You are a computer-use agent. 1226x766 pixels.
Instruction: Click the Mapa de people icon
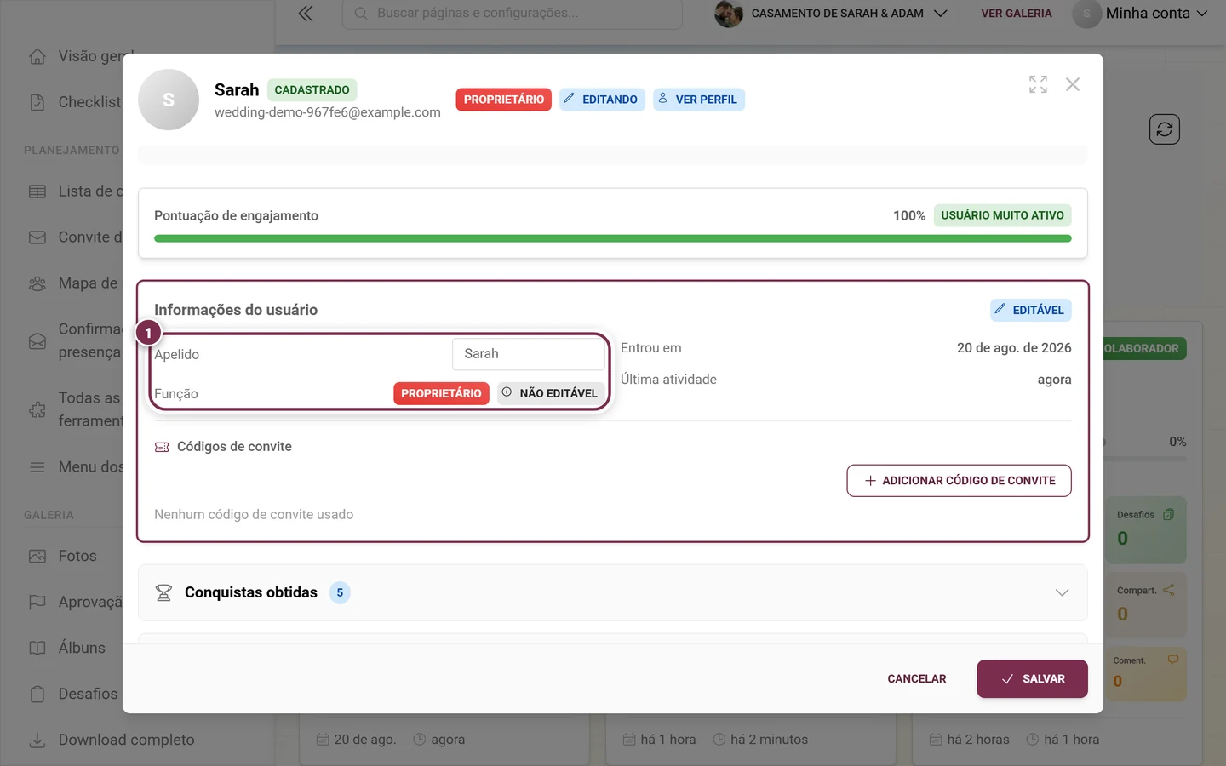37,283
